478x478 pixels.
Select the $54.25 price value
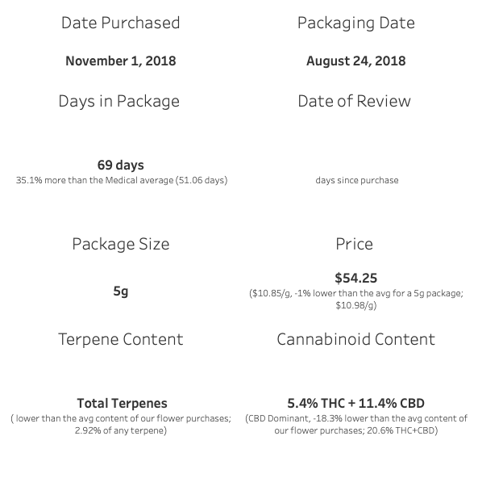pyautogui.click(x=356, y=278)
